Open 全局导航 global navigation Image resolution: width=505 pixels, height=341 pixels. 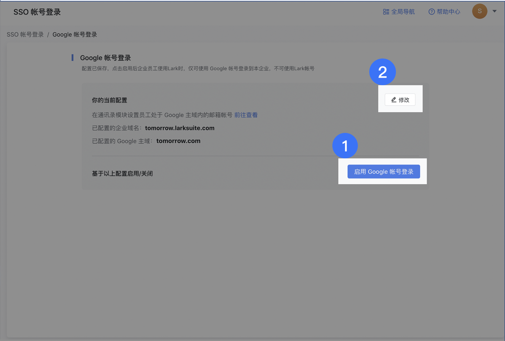pyautogui.click(x=399, y=12)
